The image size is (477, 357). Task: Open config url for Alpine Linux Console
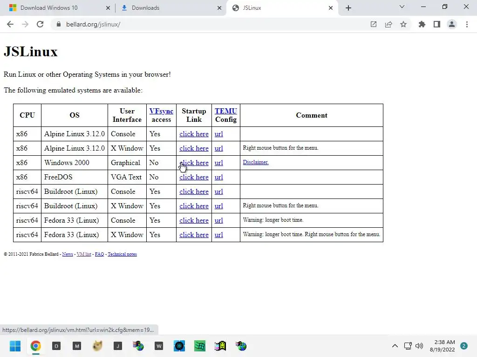click(219, 134)
